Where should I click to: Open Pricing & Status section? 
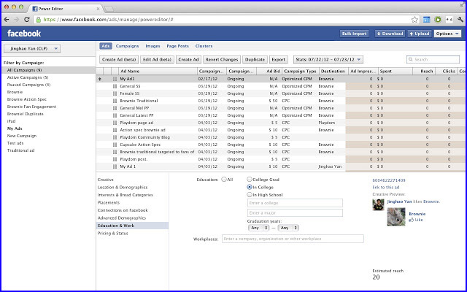(112, 234)
